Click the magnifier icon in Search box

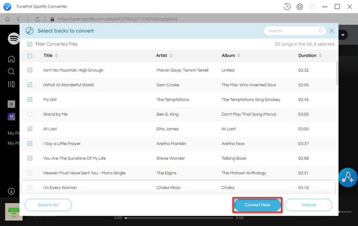click(321, 31)
